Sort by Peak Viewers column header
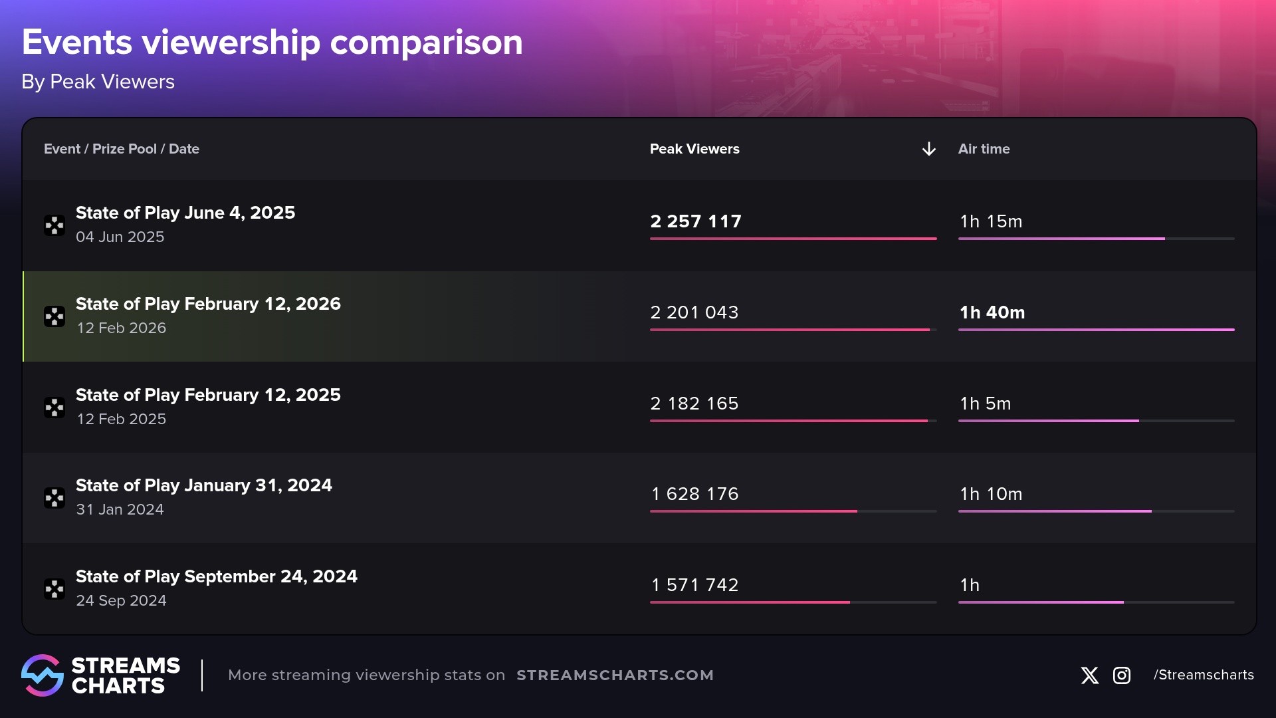The width and height of the screenshot is (1276, 718). pyautogui.click(x=694, y=149)
